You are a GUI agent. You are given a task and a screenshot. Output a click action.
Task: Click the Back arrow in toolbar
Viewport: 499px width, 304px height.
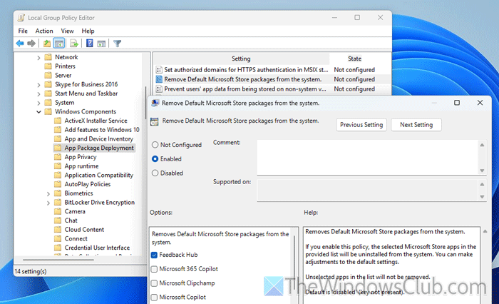[21, 43]
